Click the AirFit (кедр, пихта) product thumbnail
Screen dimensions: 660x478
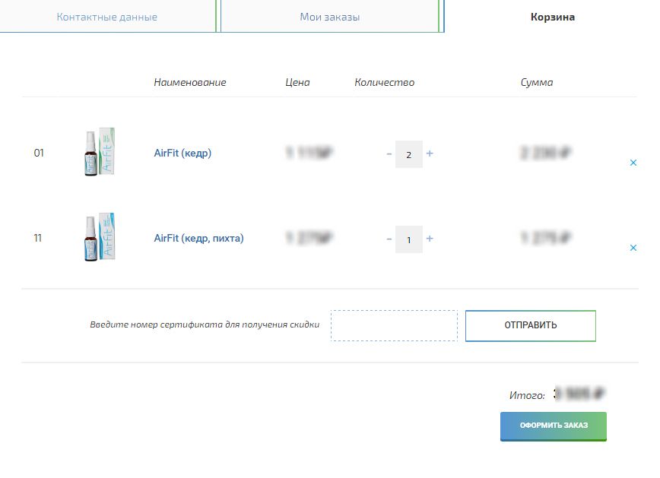click(x=100, y=237)
